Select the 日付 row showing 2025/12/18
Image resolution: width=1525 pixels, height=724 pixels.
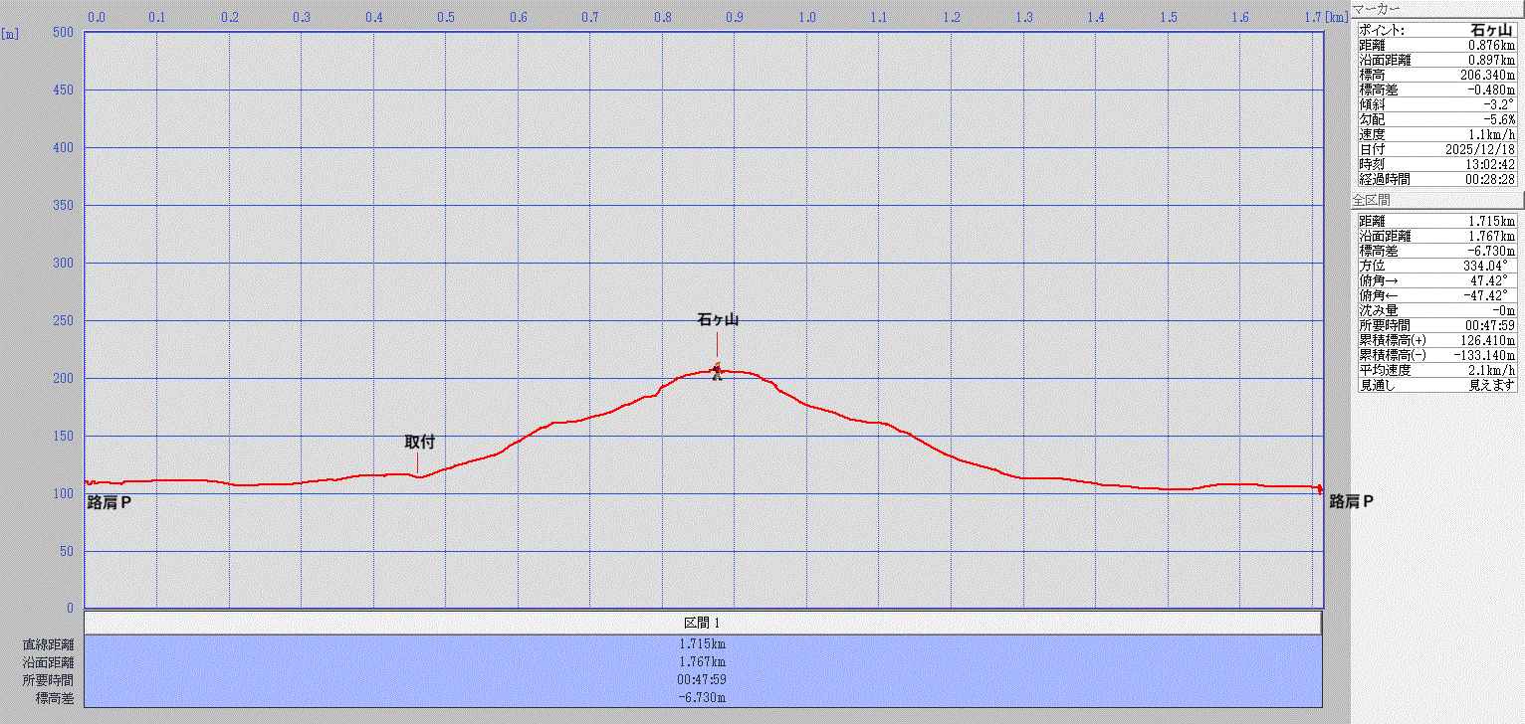coord(1436,149)
